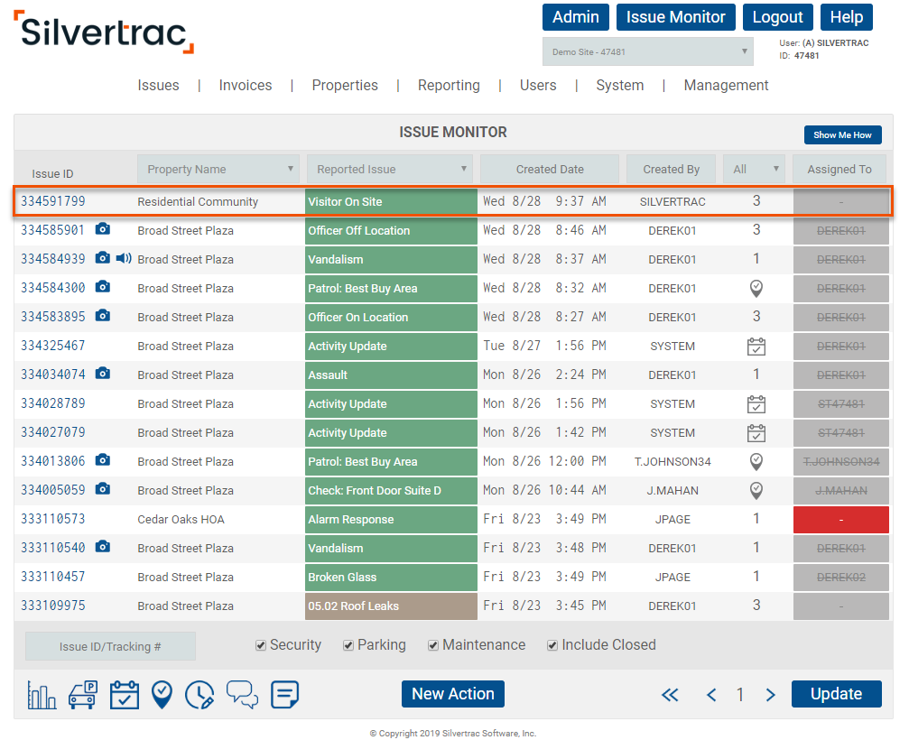
Task: Open the parking car icon
Action: [x=83, y=694]
